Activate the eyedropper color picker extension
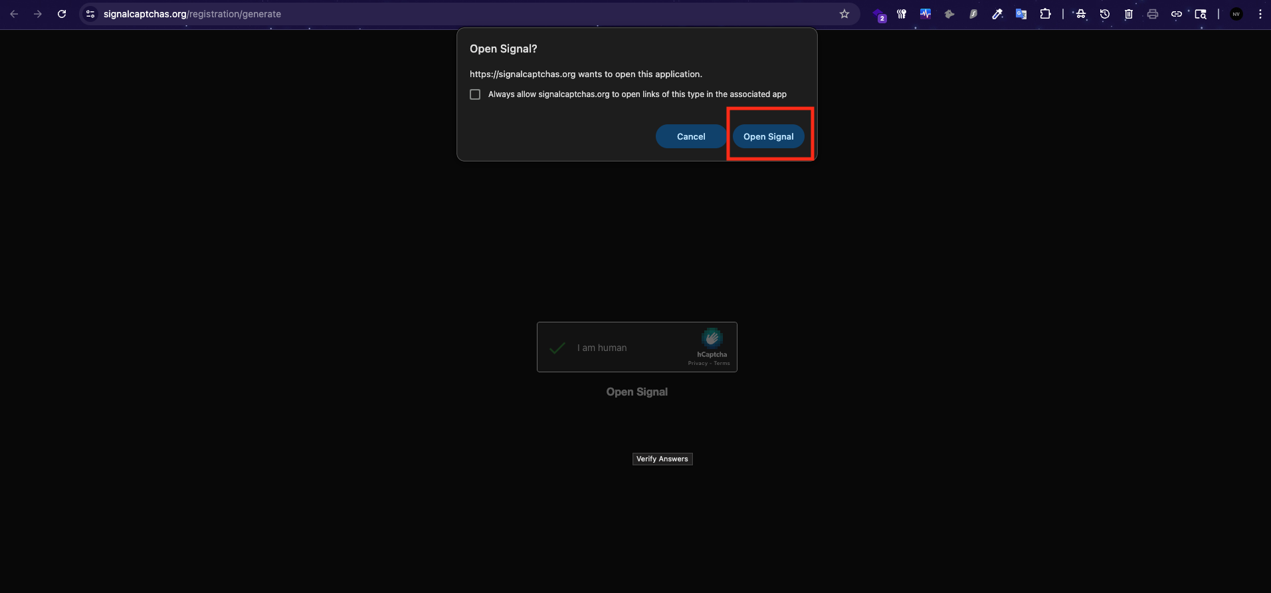1271x593 pixels. pyautogui.click(x=997, y=14)
